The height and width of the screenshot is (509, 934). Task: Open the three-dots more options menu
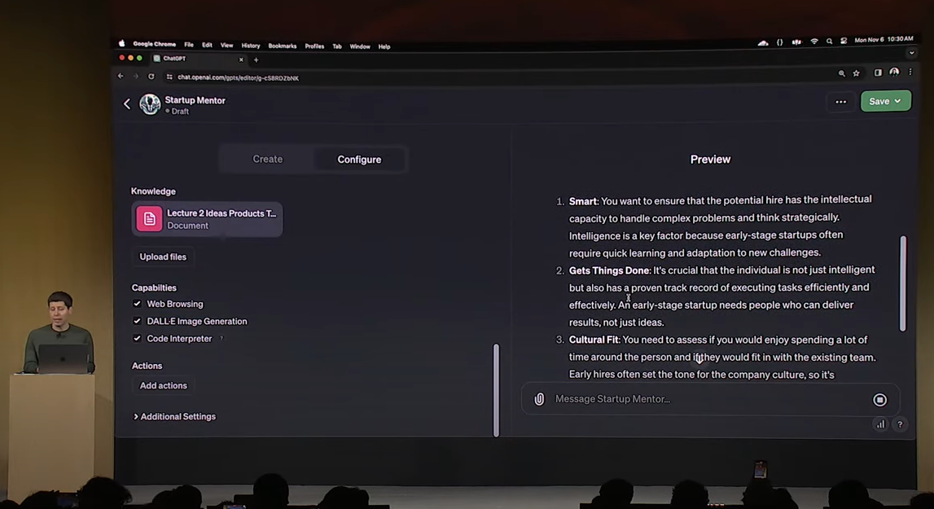coord(840,102)
